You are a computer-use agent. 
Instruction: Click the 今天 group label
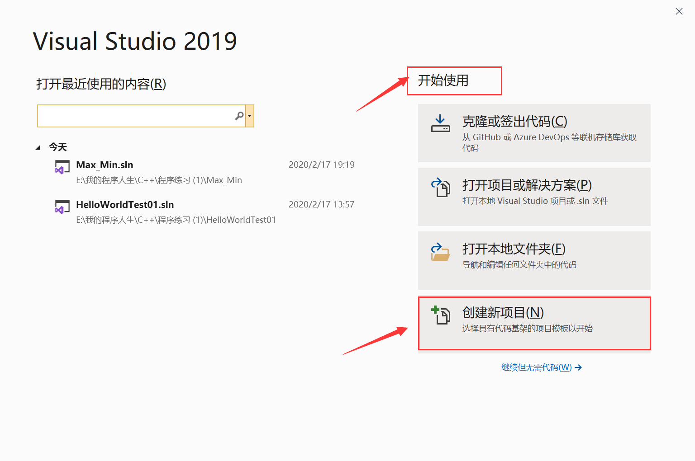pyautogui.click(x=58, y=147)
